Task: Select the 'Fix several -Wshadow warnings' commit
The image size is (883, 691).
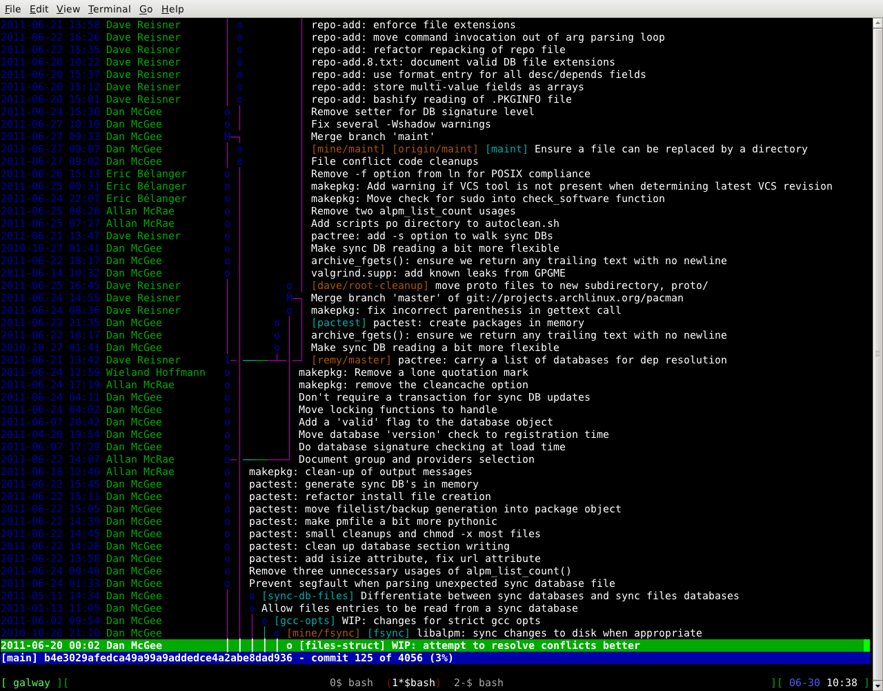Action: pos(401,124)
